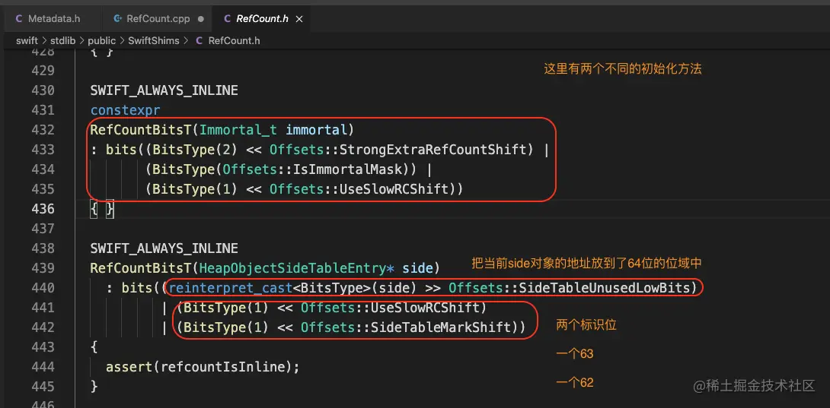Click the constexpr keyword on line 431

point(125,110)
